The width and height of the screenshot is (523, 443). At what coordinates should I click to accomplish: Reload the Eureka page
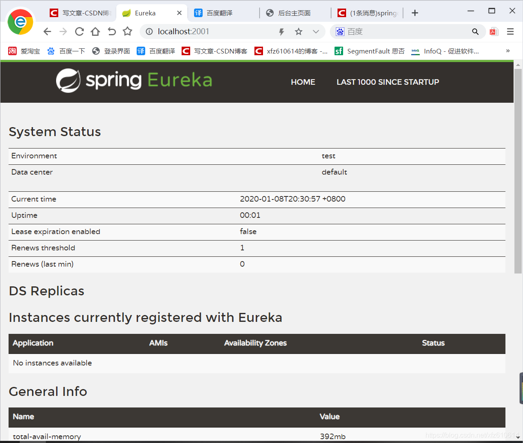(x=79, y=31)
